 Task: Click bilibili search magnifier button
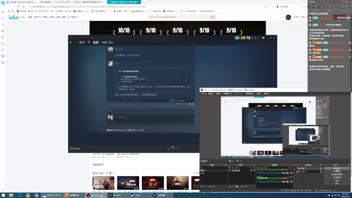[x=213, y=17]
